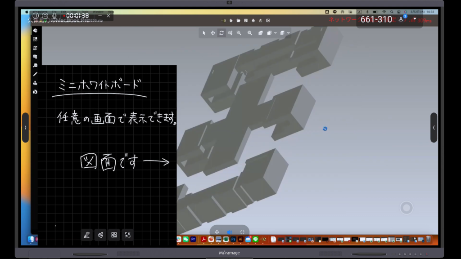The height and width of the screenshot is (259, 461).
Task: Select the pan tool in view toolbar
Action: (x=212, y=33)
